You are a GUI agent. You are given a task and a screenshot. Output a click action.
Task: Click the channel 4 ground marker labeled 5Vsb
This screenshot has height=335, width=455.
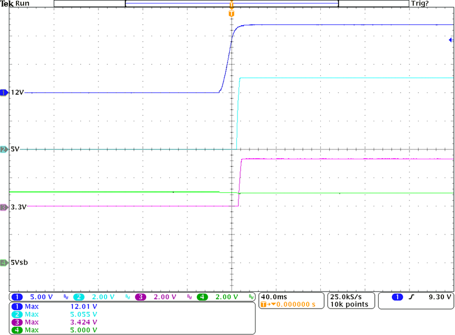coord(4,263)
